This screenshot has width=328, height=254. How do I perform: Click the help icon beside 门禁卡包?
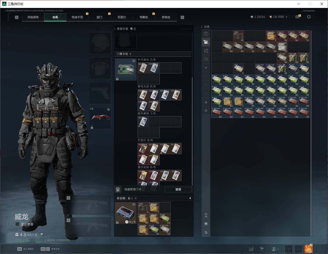(130, 54)
